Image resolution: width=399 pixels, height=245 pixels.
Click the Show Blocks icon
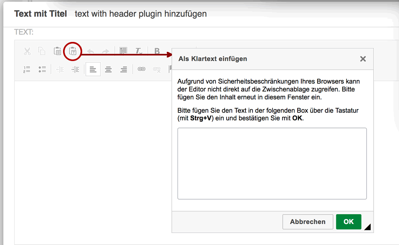123,51
